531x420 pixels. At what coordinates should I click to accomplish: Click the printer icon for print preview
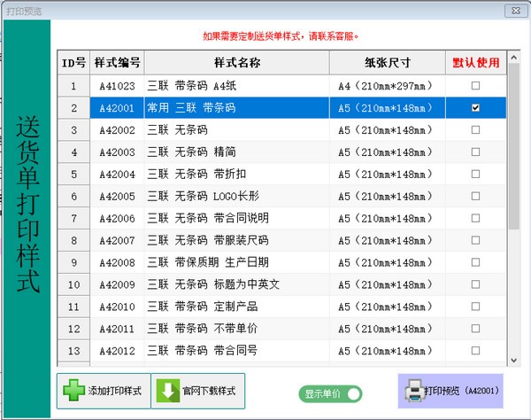412,391
